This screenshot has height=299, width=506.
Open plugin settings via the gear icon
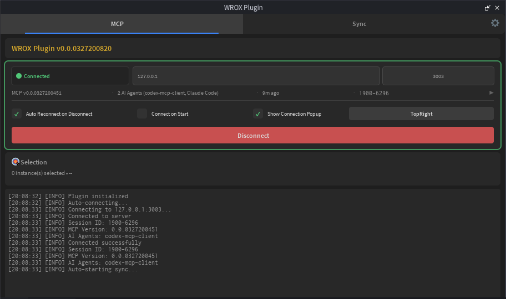pos(495,23)
